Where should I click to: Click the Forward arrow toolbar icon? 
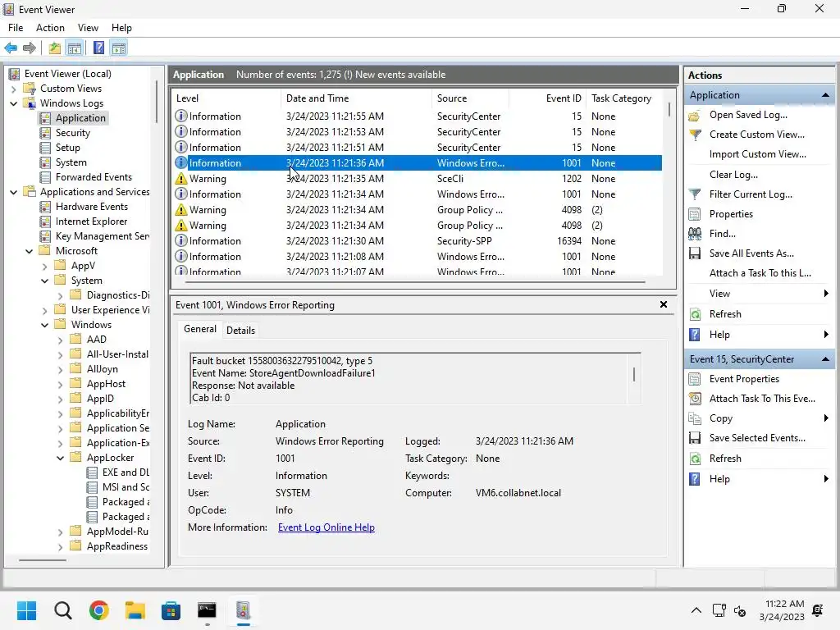pyautogui.click(x=30, y=48)
